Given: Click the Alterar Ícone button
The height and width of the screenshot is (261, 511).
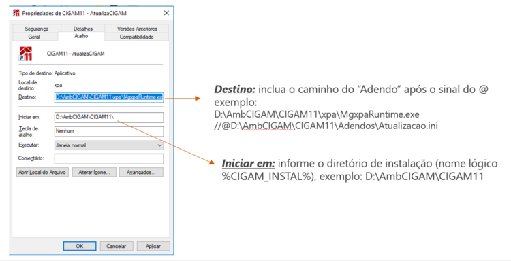Looking at the screenshot, I should tap(94, 172).
